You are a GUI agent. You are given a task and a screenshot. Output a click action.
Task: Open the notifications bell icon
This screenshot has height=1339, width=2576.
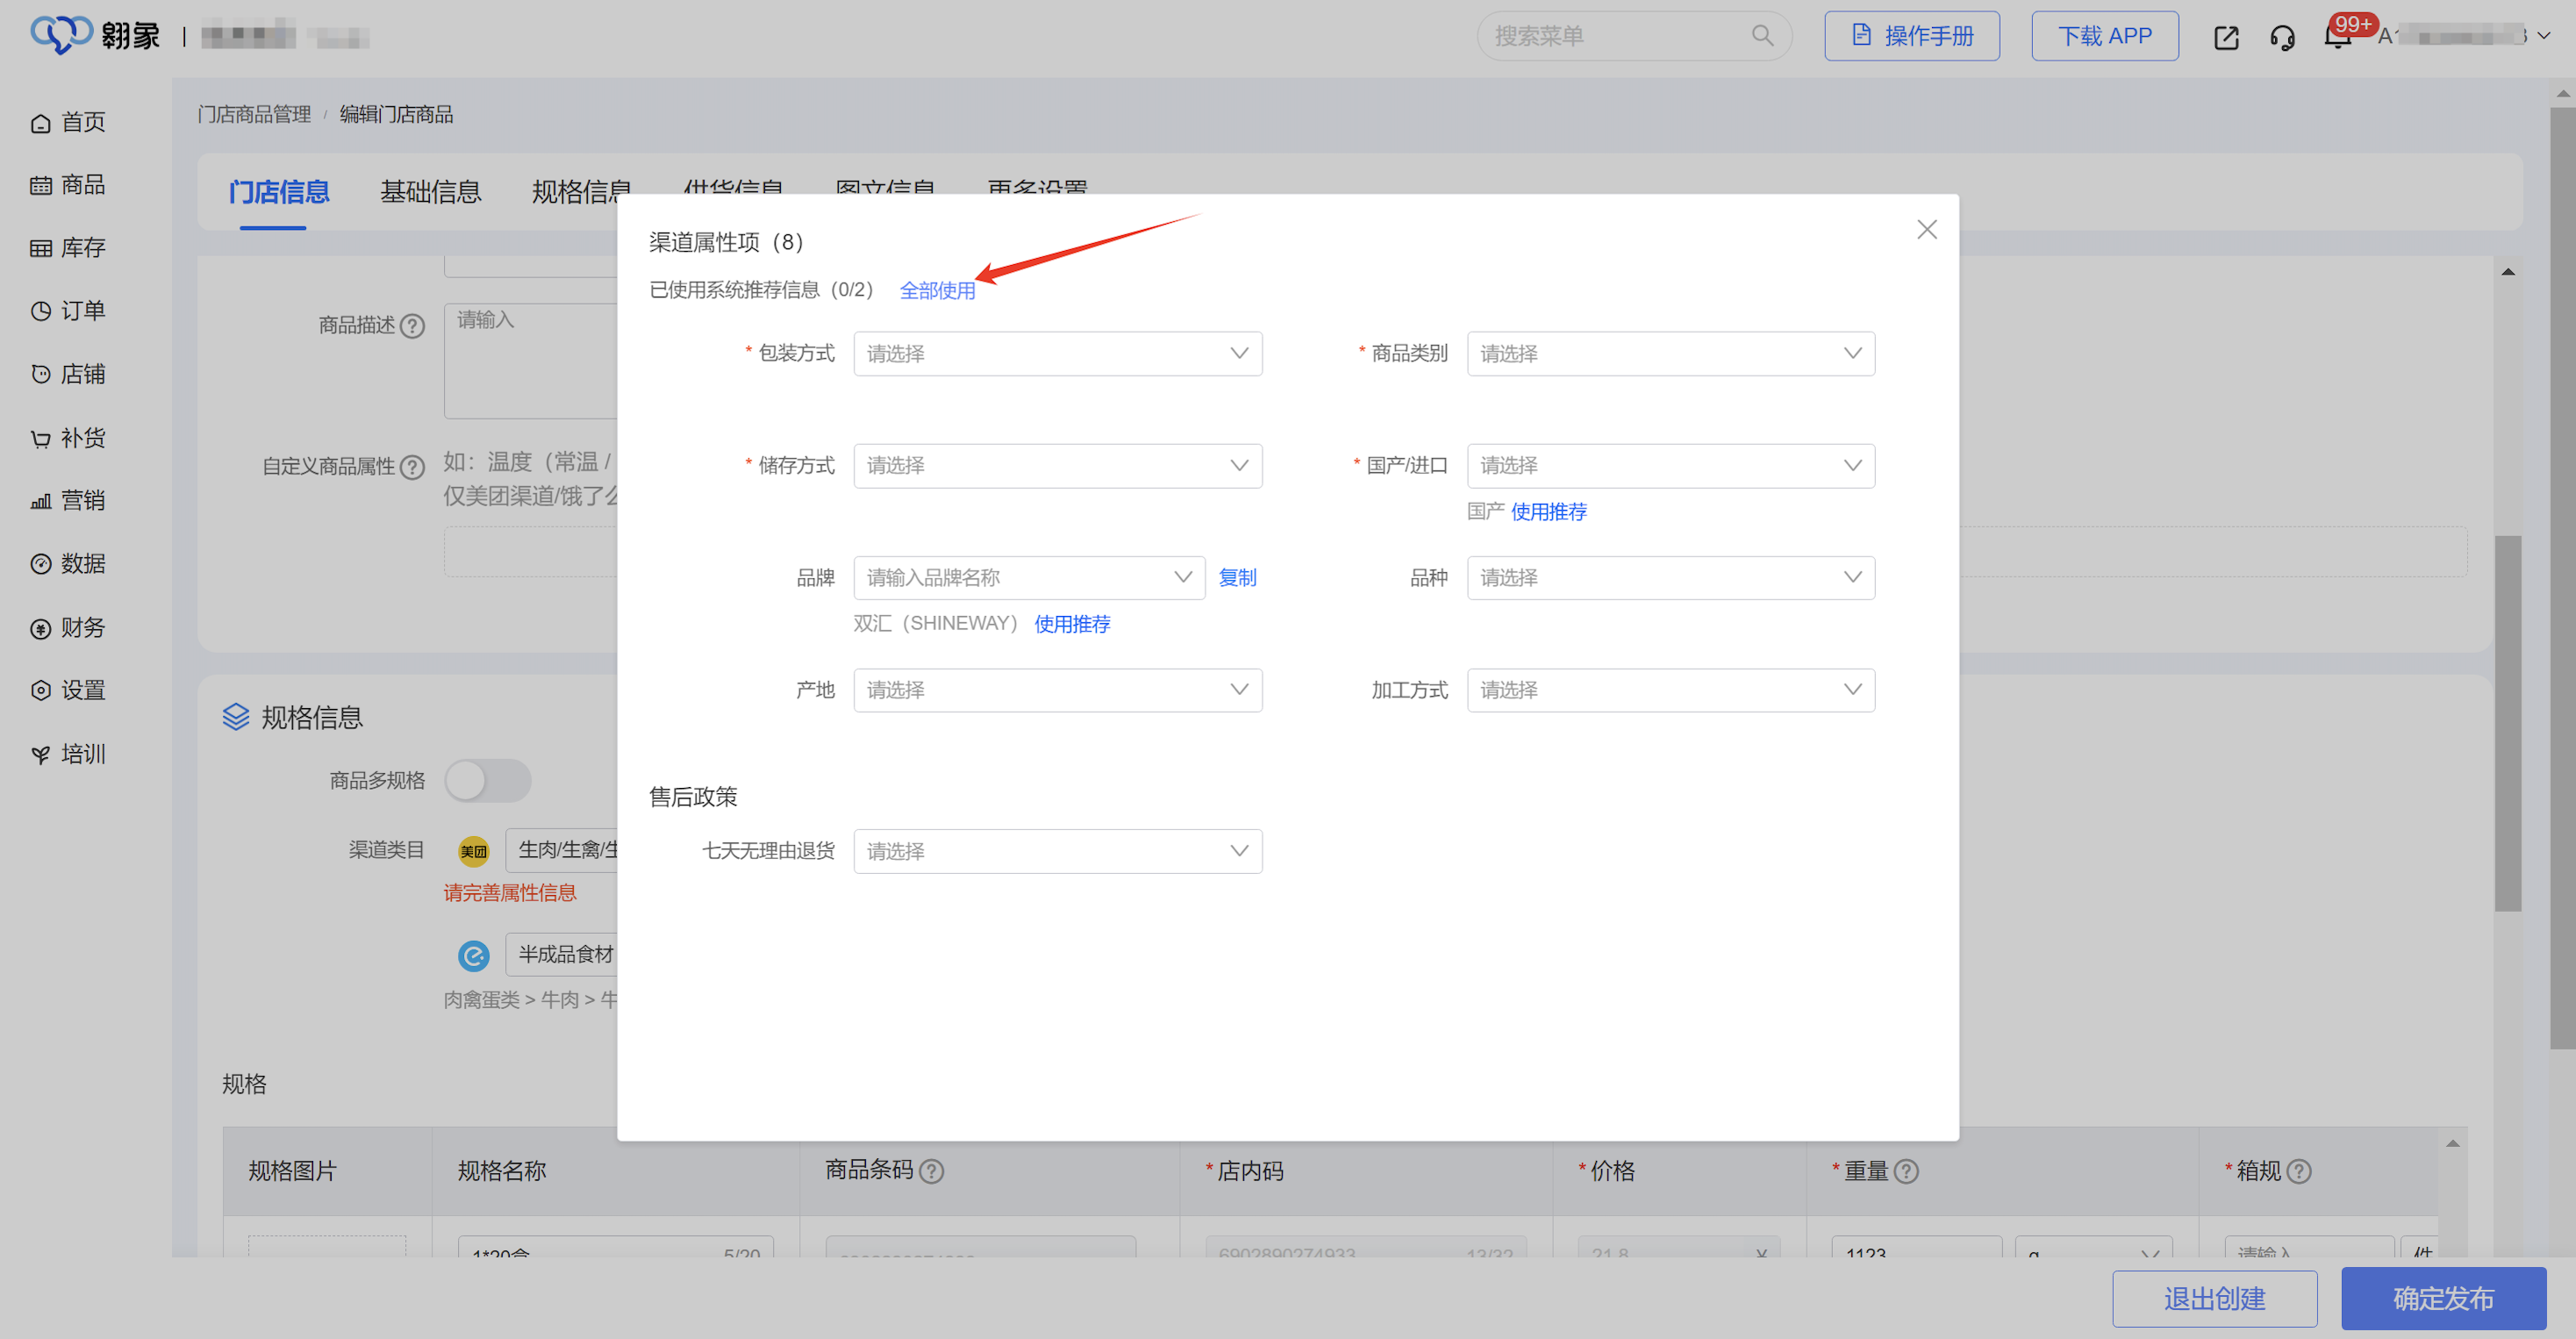coord(2337,38)
